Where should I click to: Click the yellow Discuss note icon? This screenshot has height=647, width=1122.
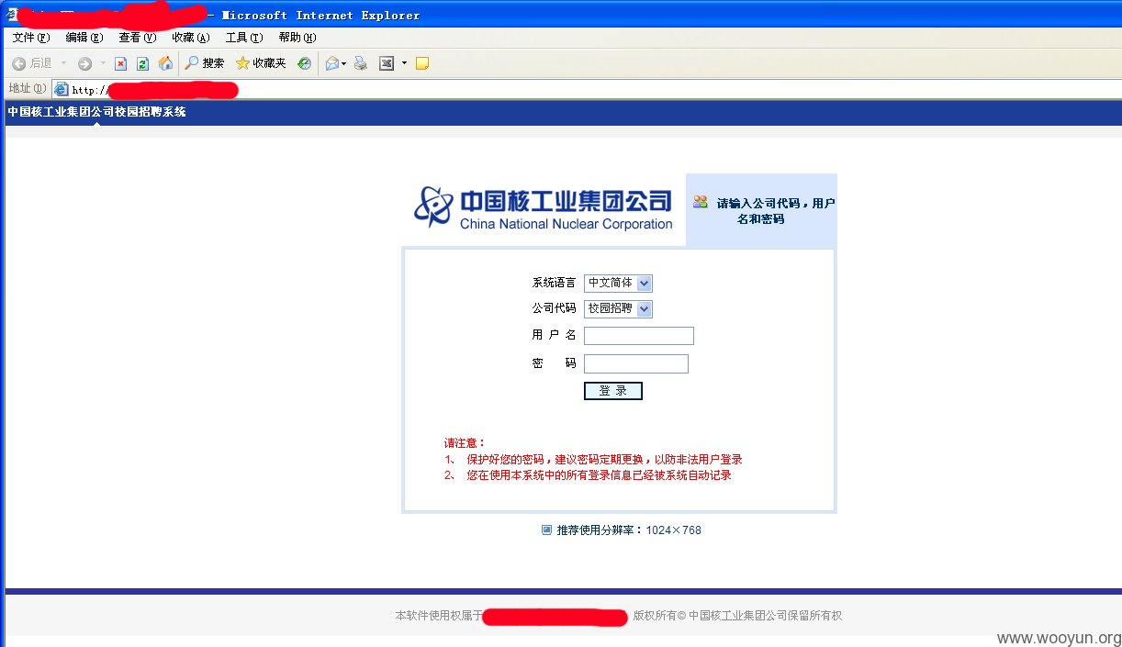click(x=422, y=63)
